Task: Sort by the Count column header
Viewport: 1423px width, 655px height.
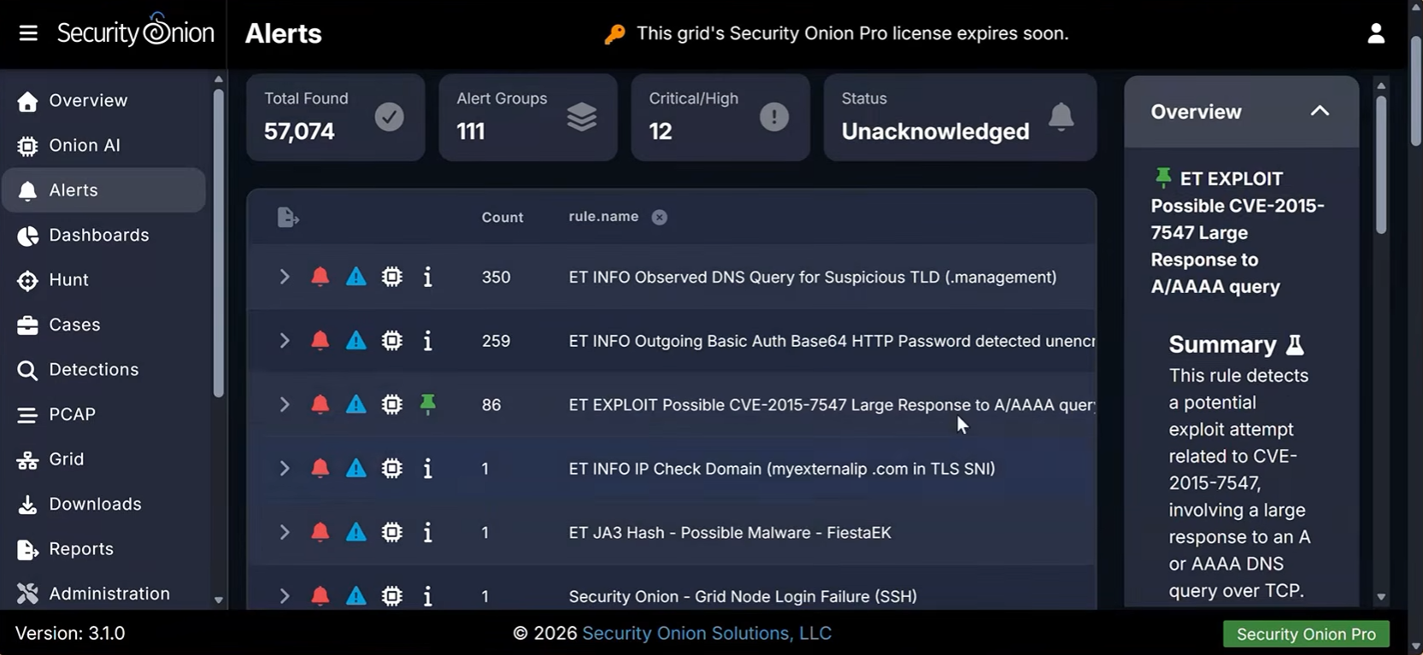Action: pyautogui.click(x=503, y=218)
